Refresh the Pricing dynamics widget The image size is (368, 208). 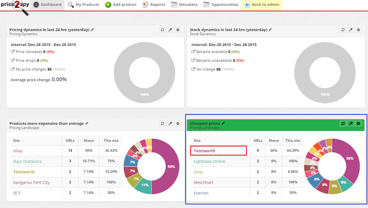click(x=163, y=30)
